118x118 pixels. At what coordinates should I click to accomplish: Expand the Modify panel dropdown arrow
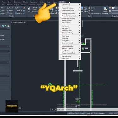(x=14, y=16)
